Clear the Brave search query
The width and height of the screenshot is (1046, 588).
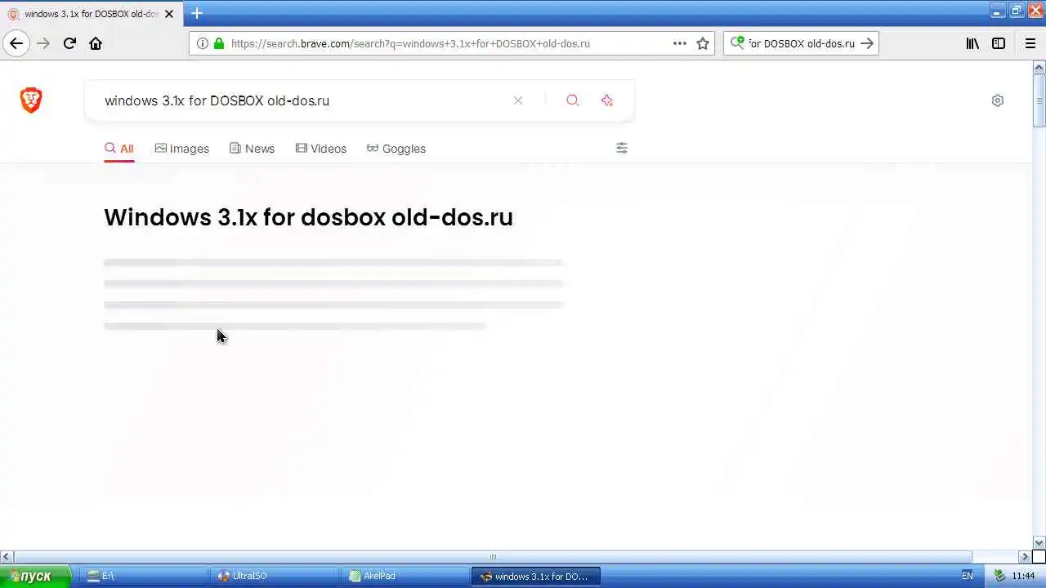518,100
